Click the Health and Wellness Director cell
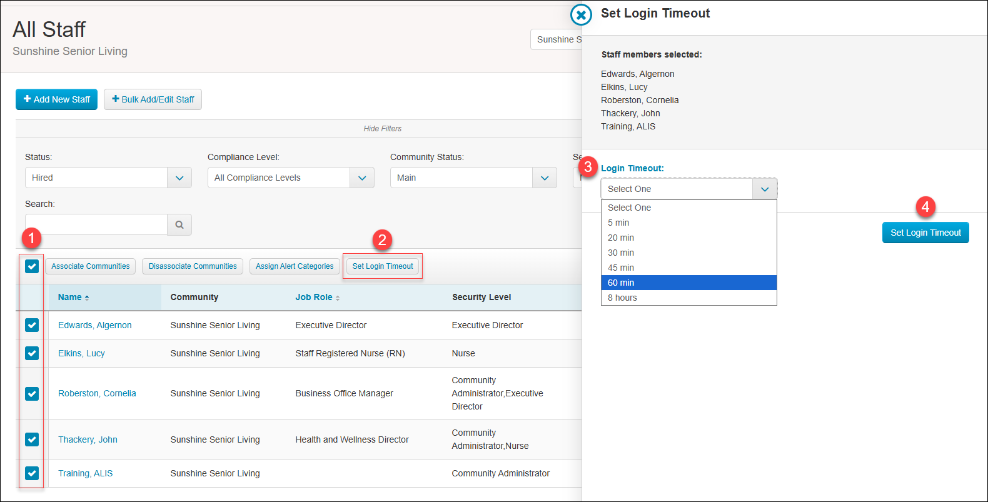The height and width of the screenshot is (502, 988). click(x=352, y=439)
